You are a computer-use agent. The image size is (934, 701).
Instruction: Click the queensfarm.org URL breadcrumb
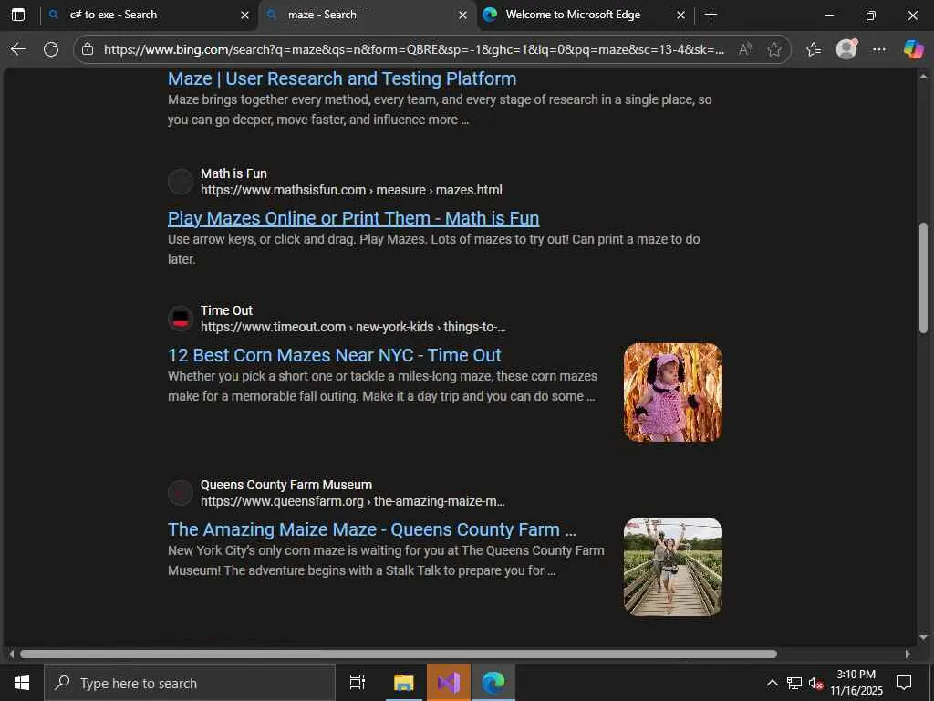click(353, 501)
